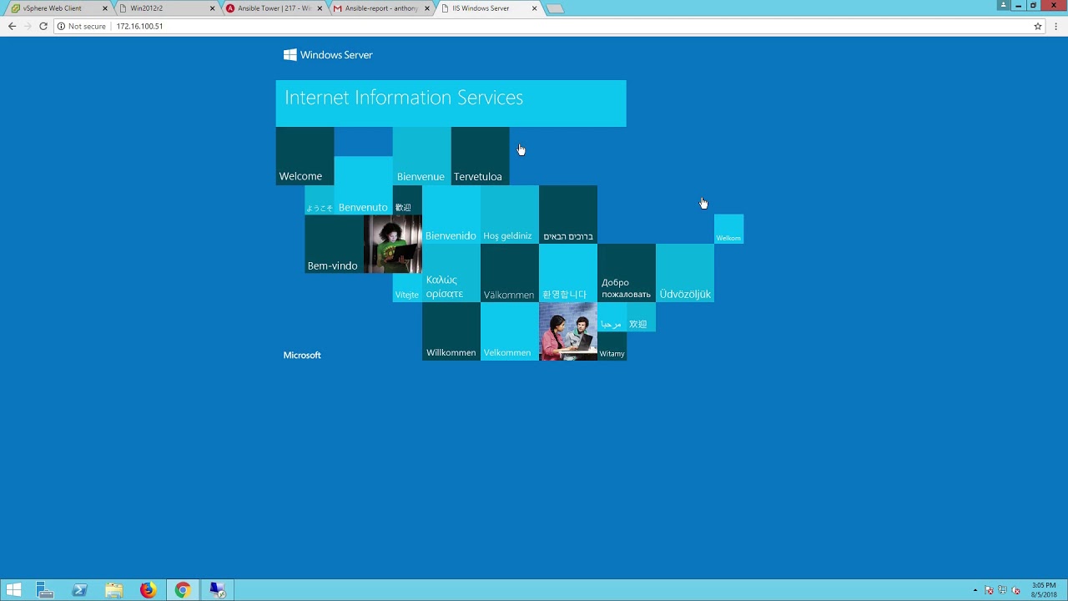Click the Witamy tile
The width and height of the screenshot is (1068, 601).
click(612, 346)
